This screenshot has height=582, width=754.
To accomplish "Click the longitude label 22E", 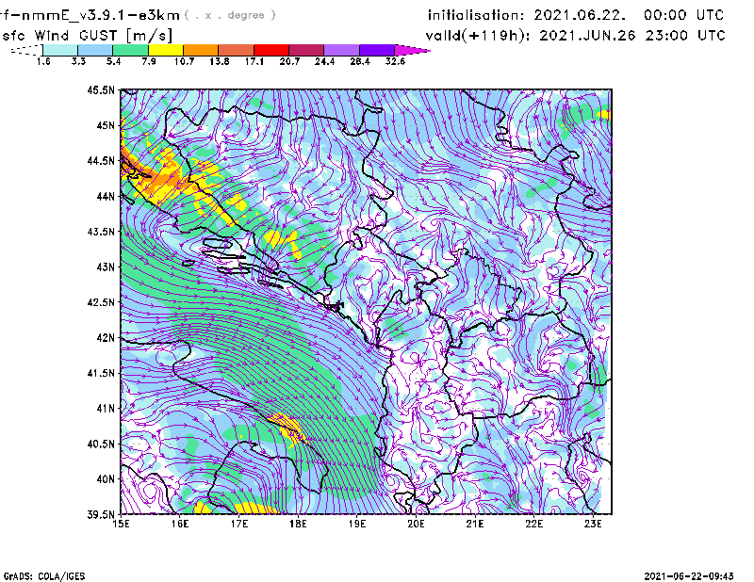I will pyautogui.click(x=533, y=525).
